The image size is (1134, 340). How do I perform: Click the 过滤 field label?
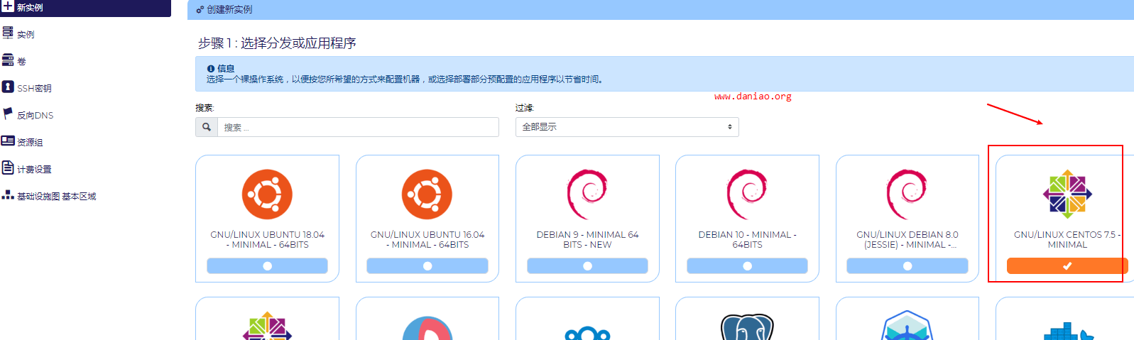pos(525,108)
